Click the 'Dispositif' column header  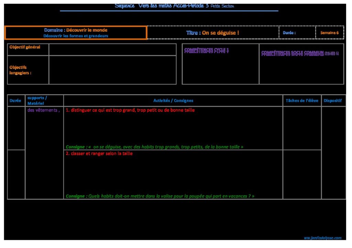pos(332,101)
